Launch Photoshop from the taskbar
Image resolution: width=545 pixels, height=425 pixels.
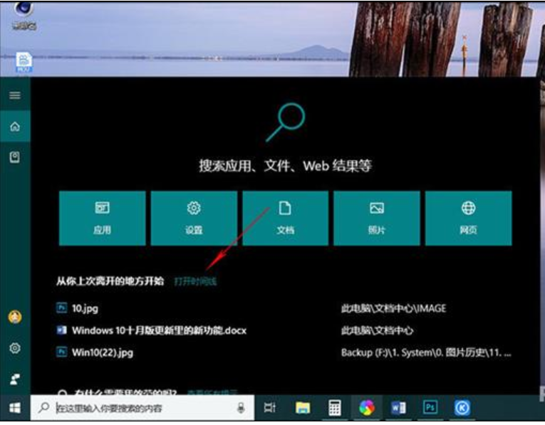(430, 408)
